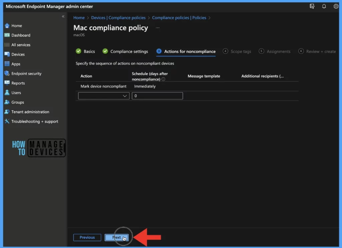
Task: Open the directory filter icon in header
Action: 312,6
